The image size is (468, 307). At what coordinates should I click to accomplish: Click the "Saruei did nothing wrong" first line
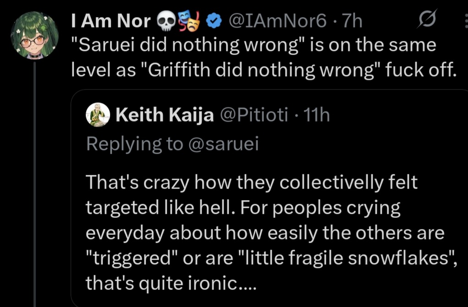(x=254, y=45)
